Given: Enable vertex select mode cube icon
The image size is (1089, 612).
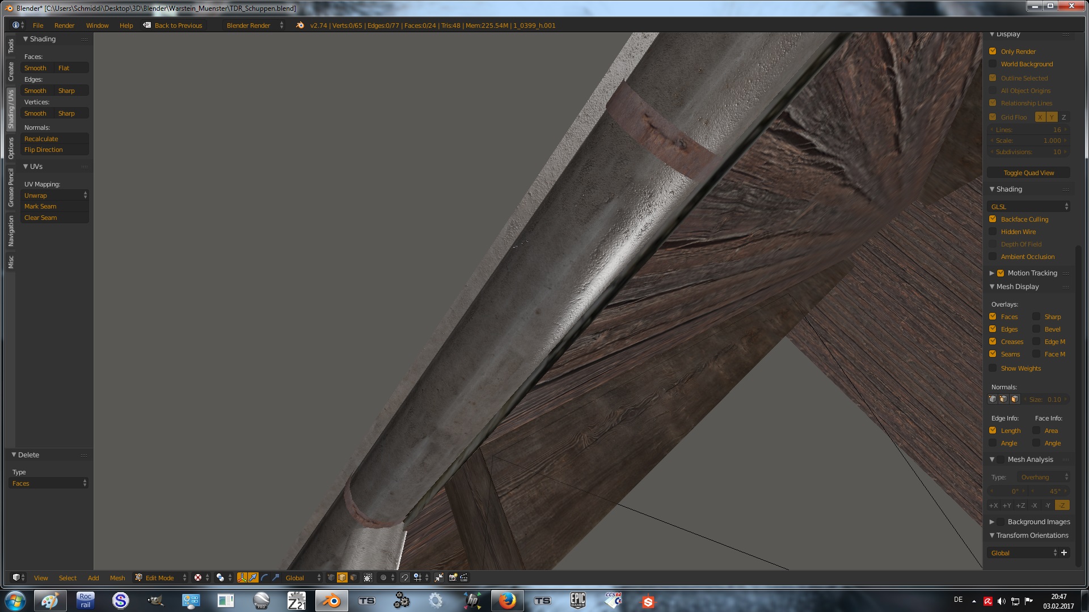Looking at the screenshot, I should pos(331,577).
